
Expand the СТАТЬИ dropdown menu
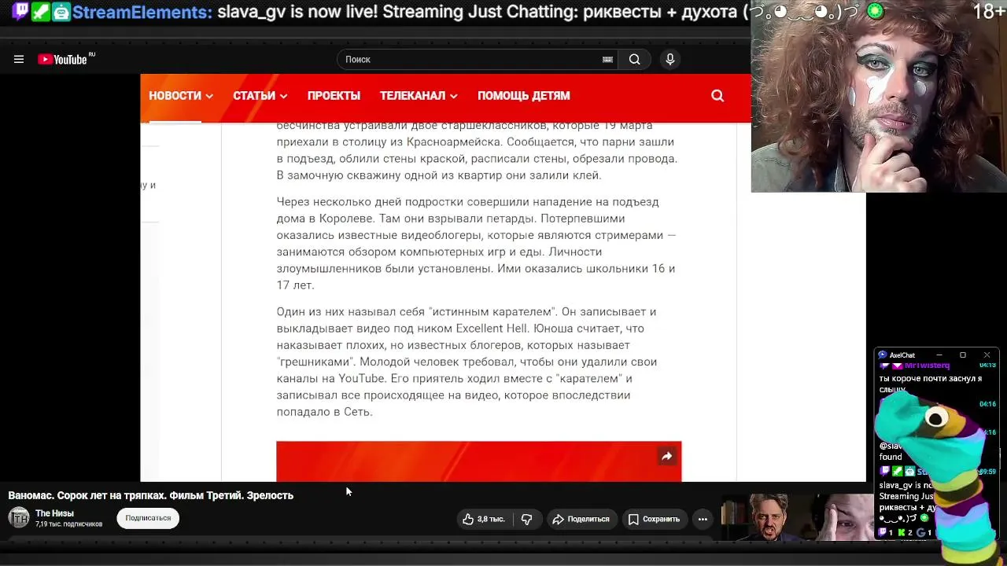[x=260, y=96]
